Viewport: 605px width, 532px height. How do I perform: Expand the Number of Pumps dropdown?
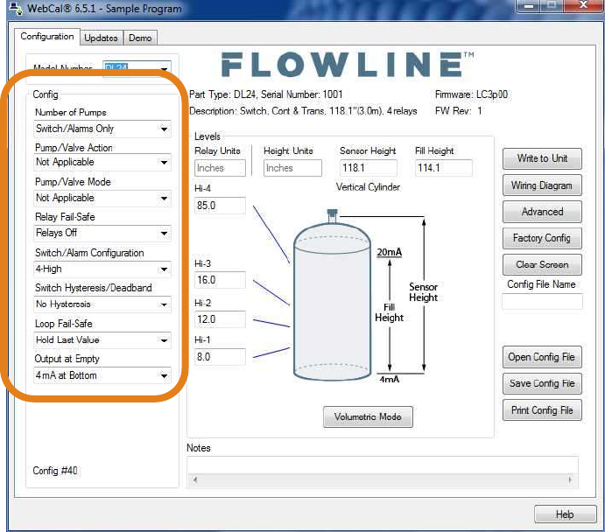click(102, 129)
